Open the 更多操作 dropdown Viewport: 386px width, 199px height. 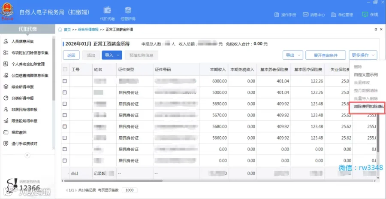click(x=363, y=55)
